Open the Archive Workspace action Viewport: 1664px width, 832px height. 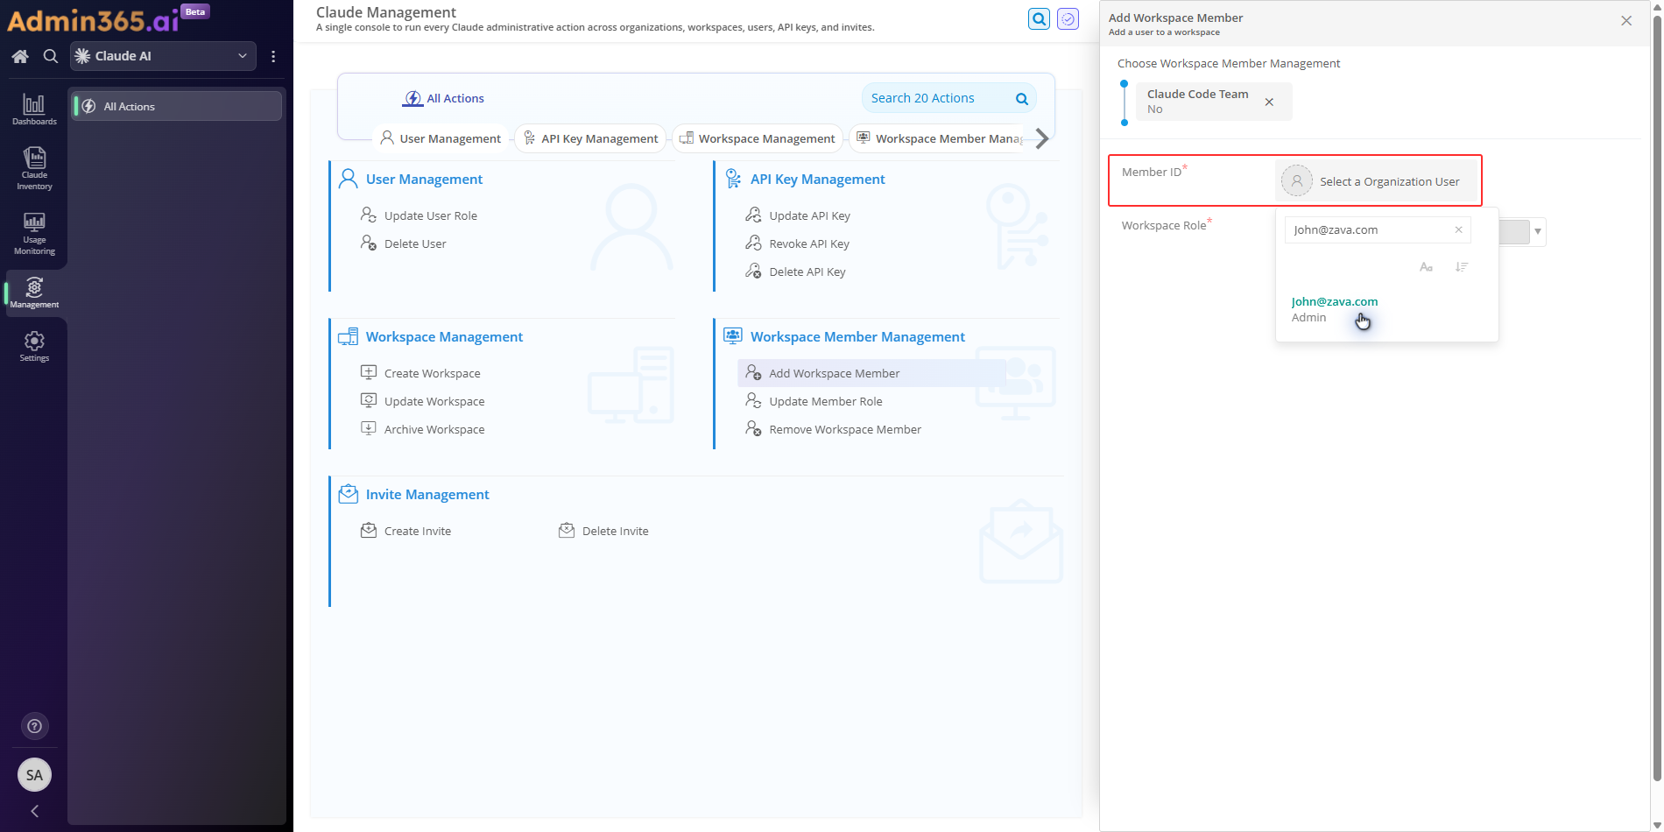pos(434,429)
